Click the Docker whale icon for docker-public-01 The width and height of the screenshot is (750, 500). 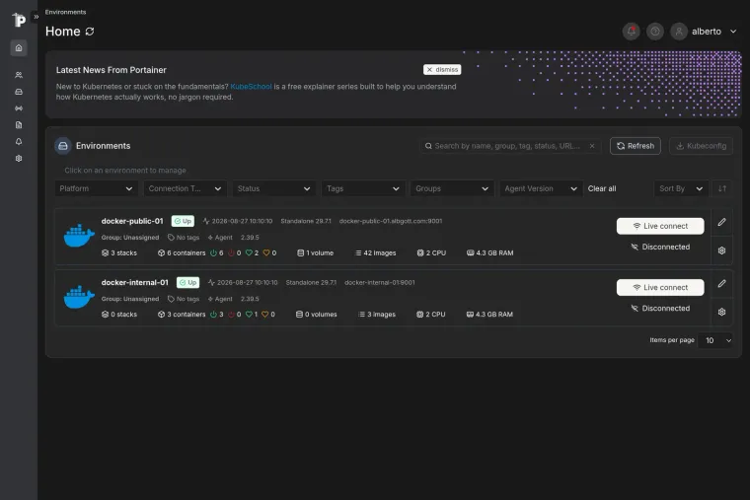(79, 236)
